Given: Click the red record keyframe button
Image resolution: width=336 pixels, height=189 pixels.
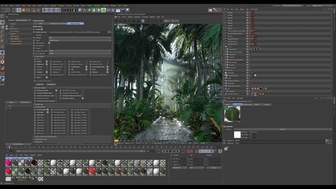Looking at the screenshot, I should click(188, 151).
